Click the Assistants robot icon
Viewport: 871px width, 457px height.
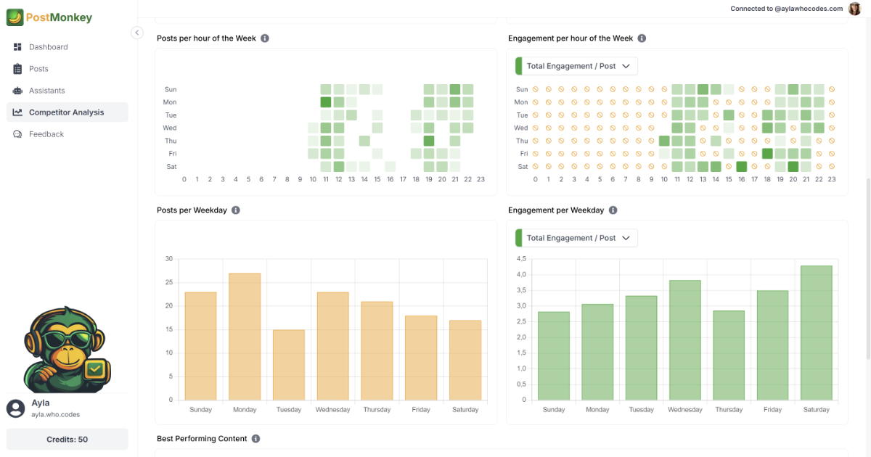tap(17, 91)
